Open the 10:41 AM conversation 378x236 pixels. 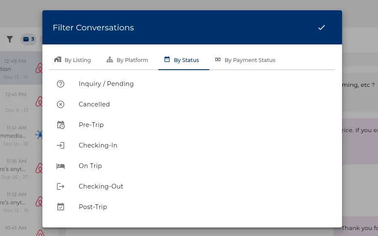coord(21,228)
